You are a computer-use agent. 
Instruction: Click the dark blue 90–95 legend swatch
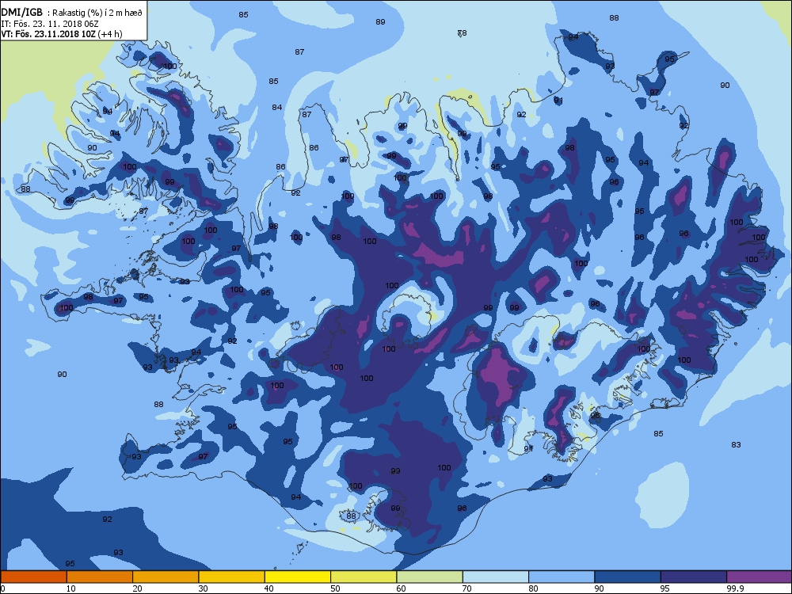pyautogui.click(x=628, y=577)
